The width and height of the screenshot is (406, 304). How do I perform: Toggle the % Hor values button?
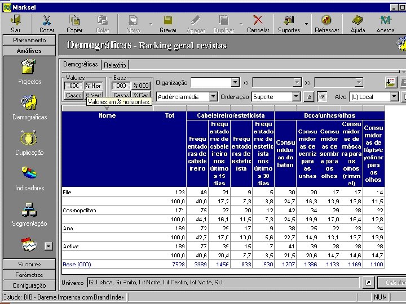click(94, 86)
